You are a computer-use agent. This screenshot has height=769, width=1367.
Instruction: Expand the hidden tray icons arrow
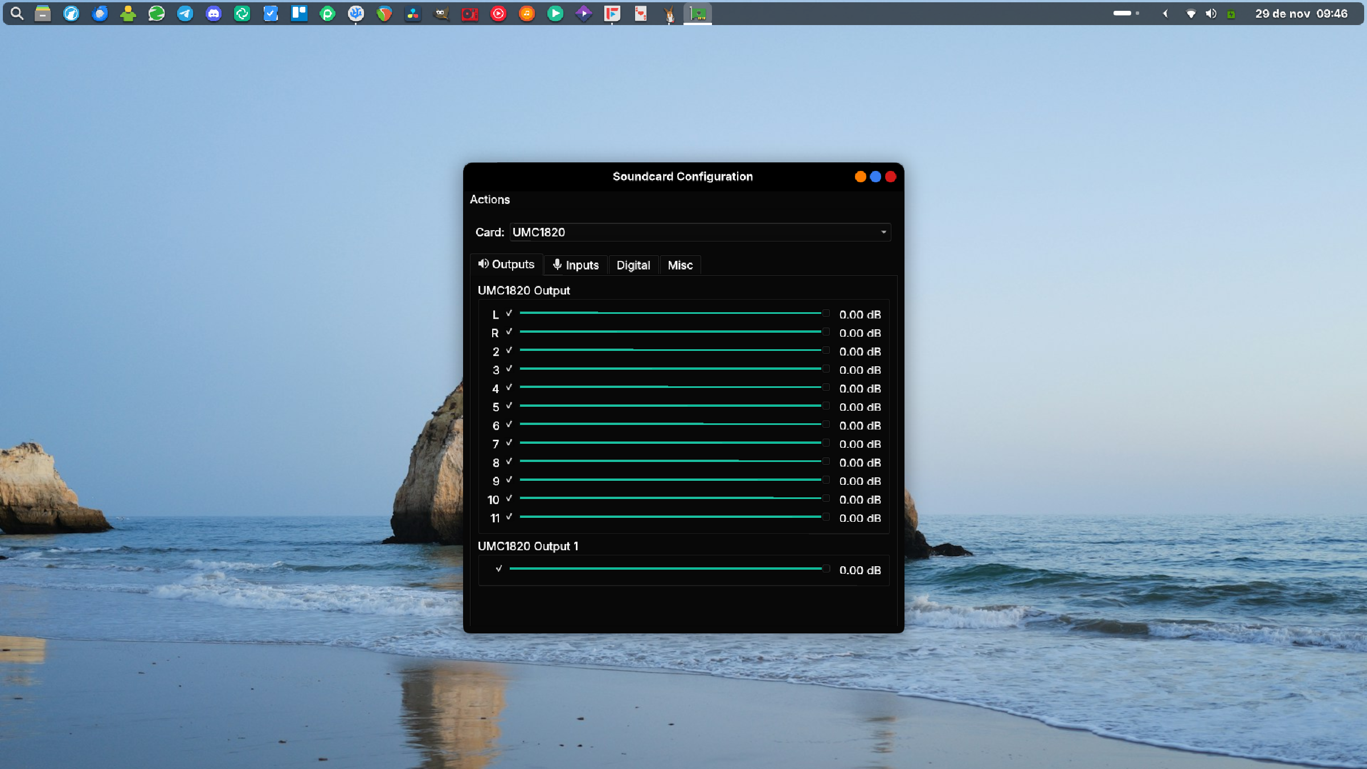point(1165,13)
